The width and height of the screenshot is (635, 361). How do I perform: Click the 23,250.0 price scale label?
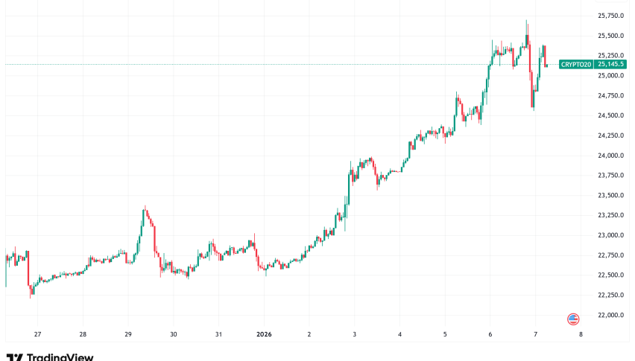[x=611, y=216]
